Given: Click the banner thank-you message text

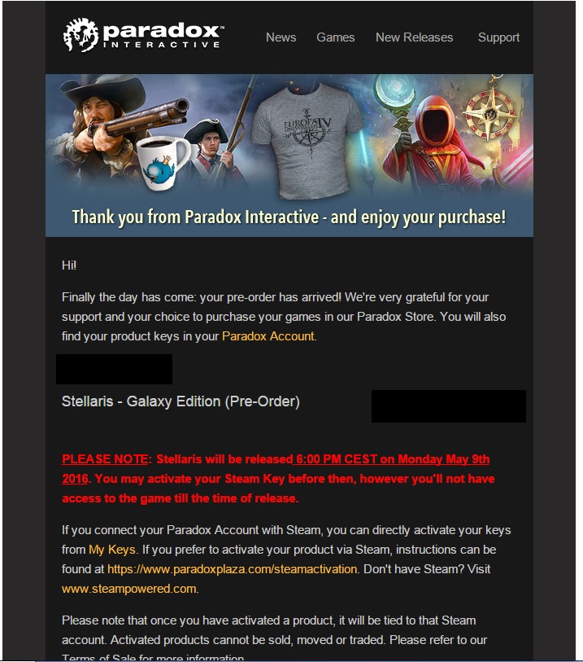Looking at the screenshot, I should point(289,217).
